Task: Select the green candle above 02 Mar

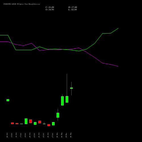Action: 58,115
